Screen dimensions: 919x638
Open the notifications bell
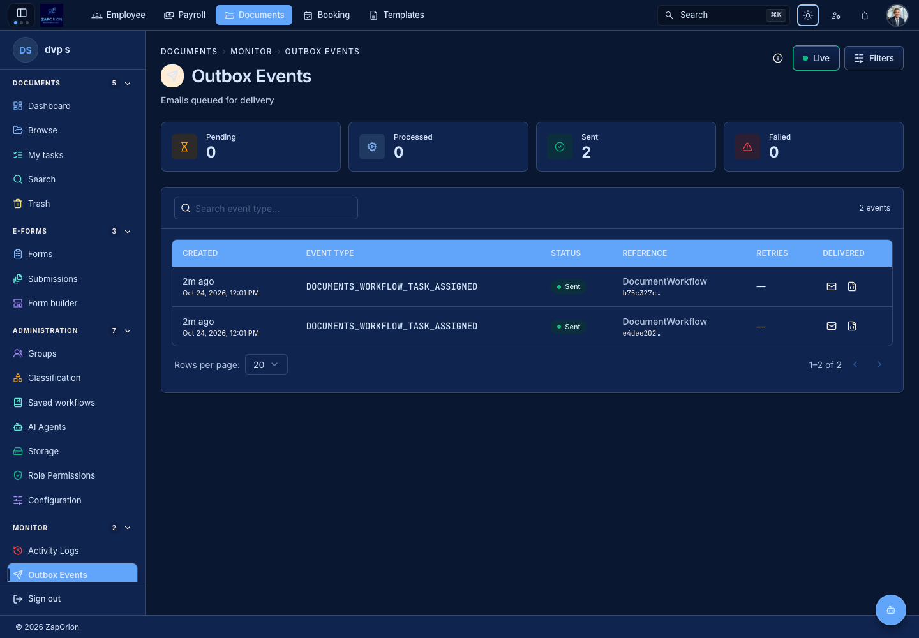click(x=865, y=15)
